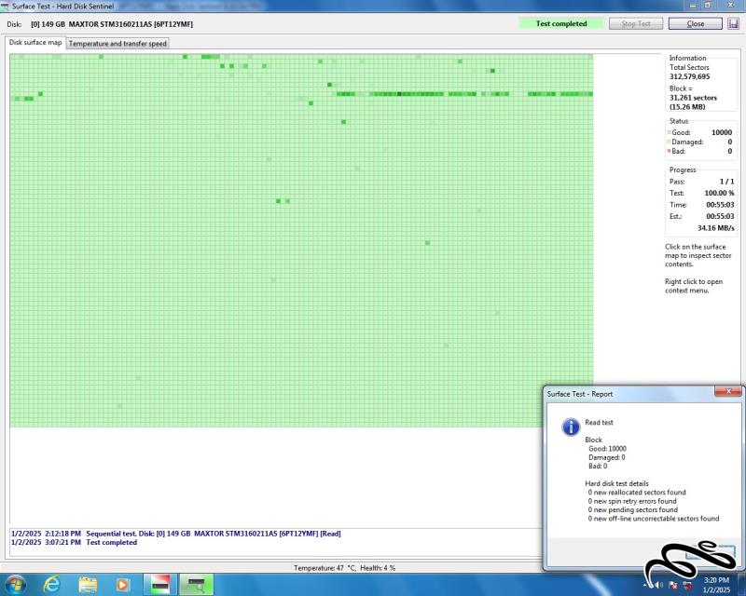The image size is (746, 596).
Task: Click the Stop Test button
Action: point(636,24)
